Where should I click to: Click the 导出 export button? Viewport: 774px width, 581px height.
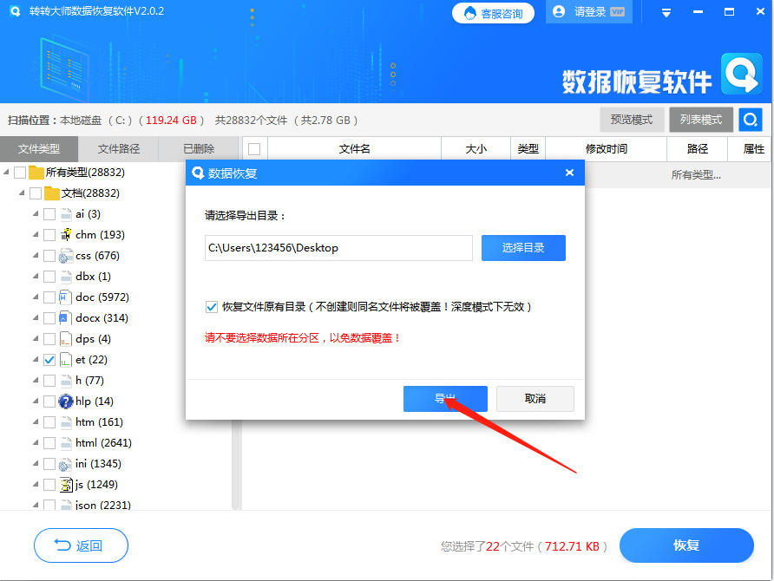pos(445,398)
